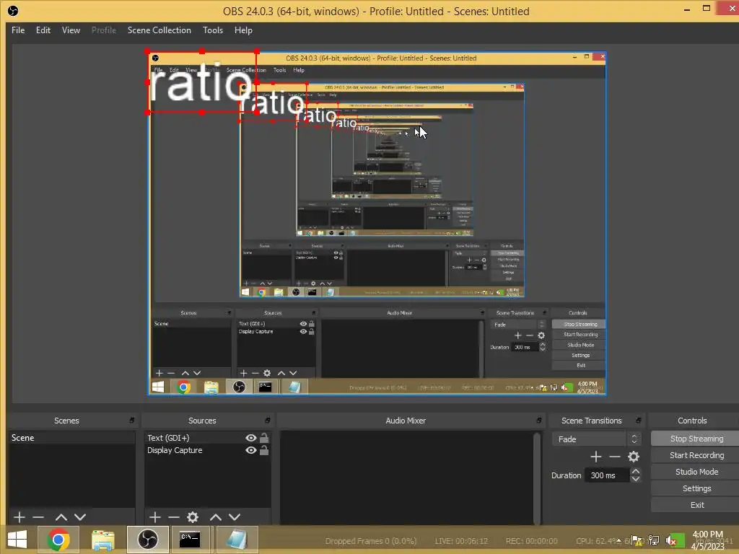Open Chrome from the taskbar
Viewport: 739px width, 554px height.
pyautogui.click(x=58, y=540)
